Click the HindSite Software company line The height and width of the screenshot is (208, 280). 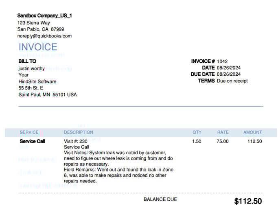click(37, 81)
